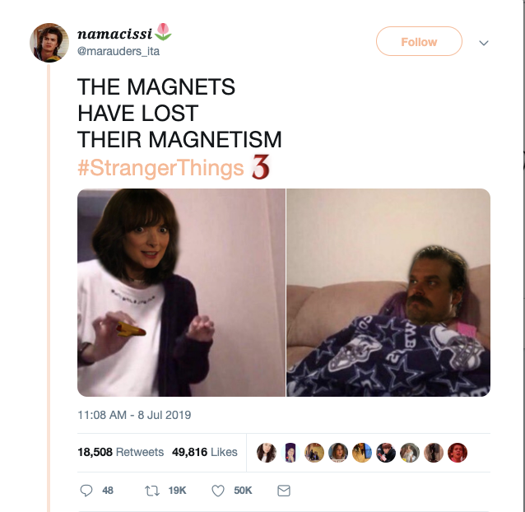Open the right image of man on couch
This screenshot has height=512, width=525.
pos(388,293)
